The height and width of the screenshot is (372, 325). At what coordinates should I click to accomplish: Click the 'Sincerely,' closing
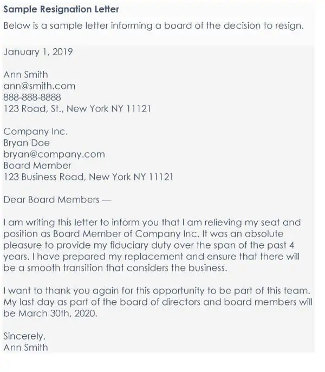24,336
